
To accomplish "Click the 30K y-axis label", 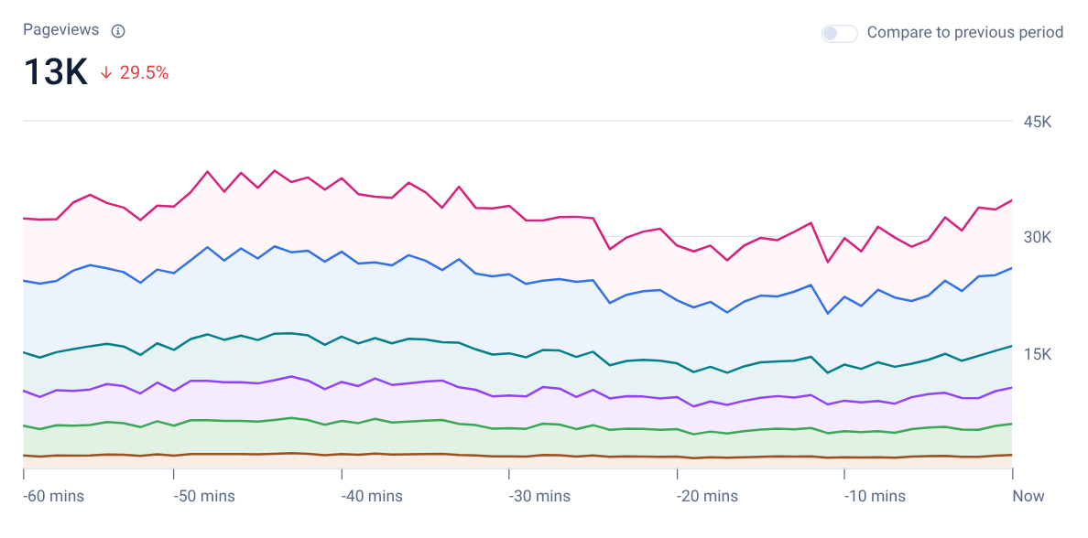I will [x=1037, y=238].
